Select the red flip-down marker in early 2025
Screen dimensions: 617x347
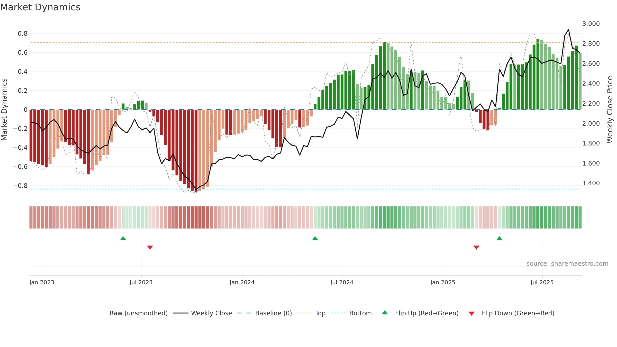point(476,248)
